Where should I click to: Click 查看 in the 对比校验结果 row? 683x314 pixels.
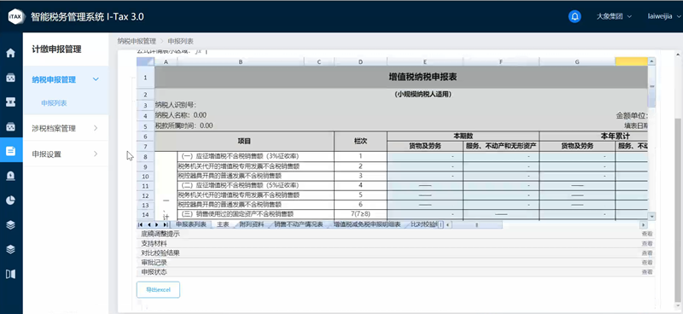(647, 253)
